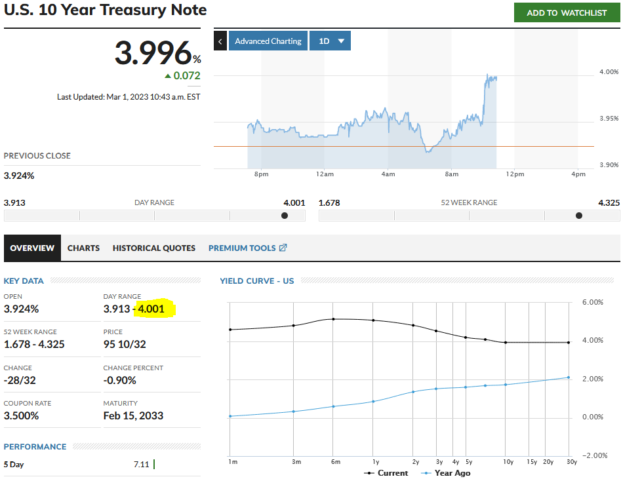Click the 1m point on Year Ago curve
Image resolution: width=621 pixels, height=479 pixels.
click(230, 416)
